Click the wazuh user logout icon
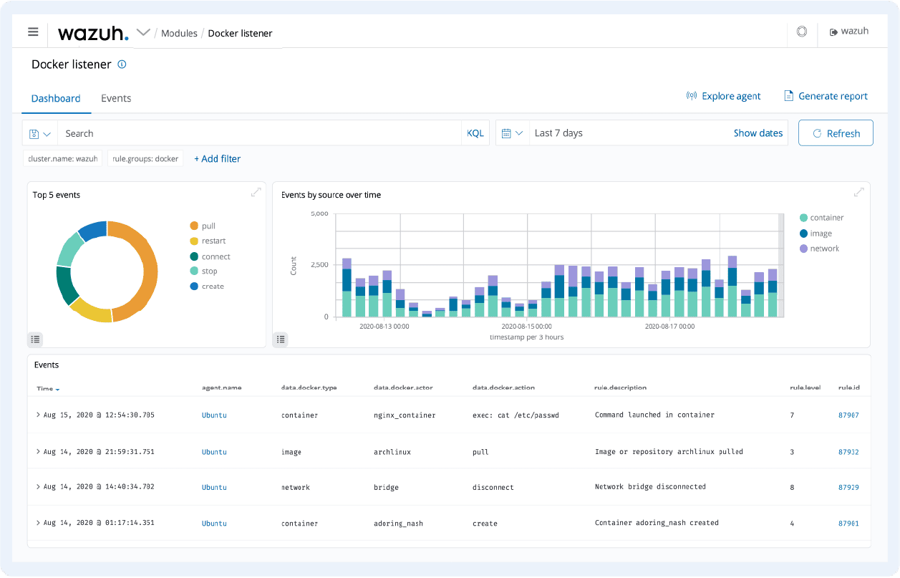 coord(833,32)
